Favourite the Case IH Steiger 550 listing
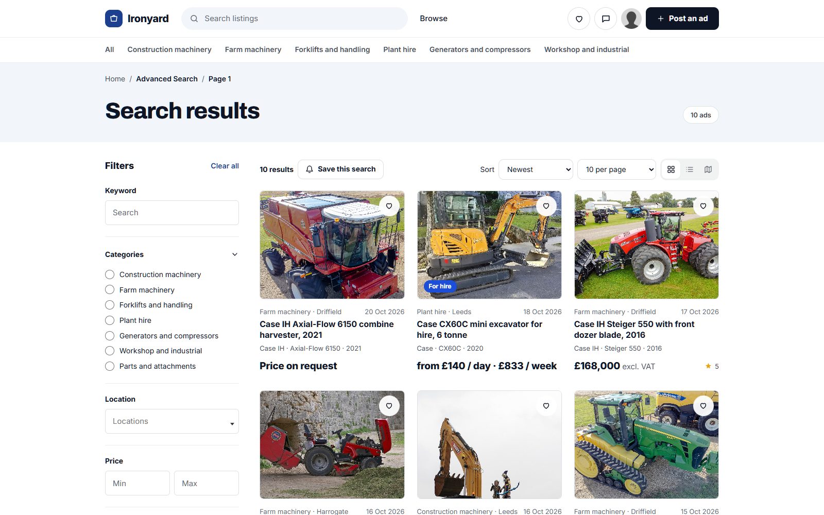The width and height of the screenshot is (824, 515). pyautogui.click(x=703, y=206)
